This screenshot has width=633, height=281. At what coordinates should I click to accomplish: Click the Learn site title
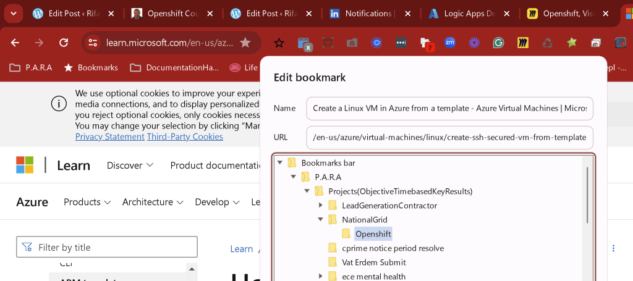point(74,166)
